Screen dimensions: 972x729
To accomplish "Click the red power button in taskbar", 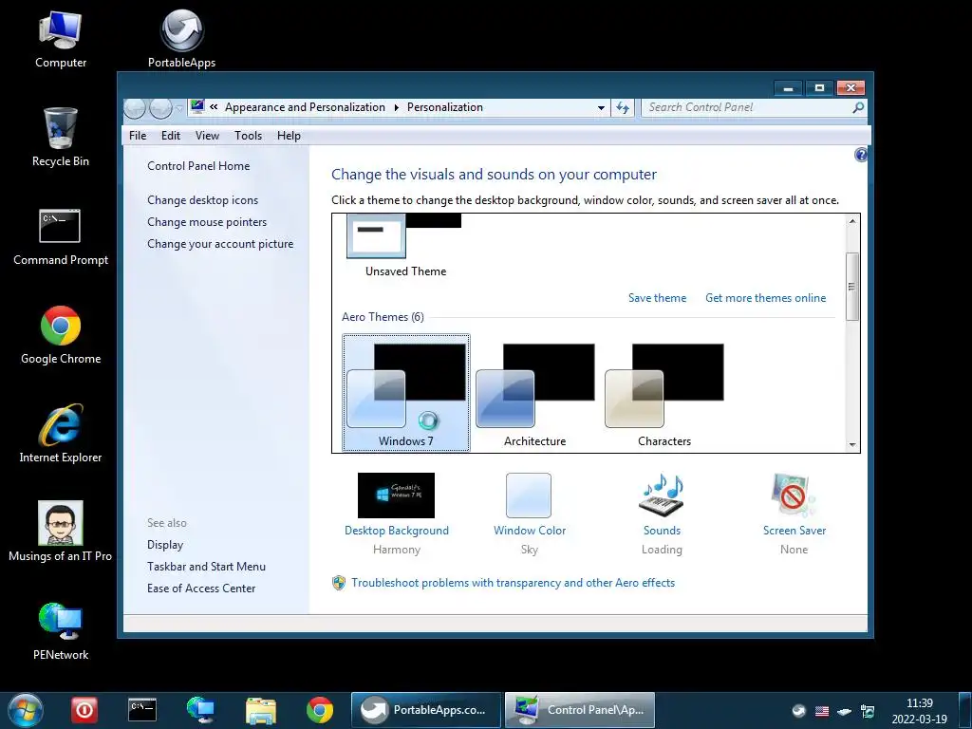I will (84, 710).
